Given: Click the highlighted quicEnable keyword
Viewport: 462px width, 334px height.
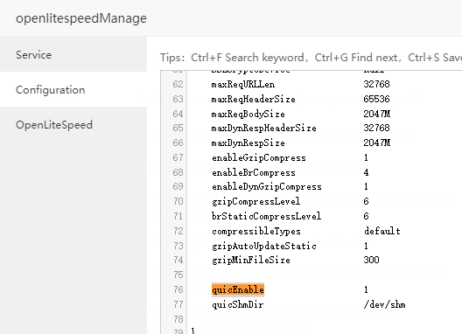Looking at the screenshot, I should [x=238, y=289].
